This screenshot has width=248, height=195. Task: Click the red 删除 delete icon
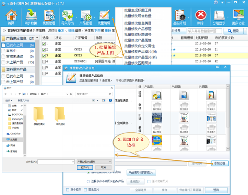point(201,17)
